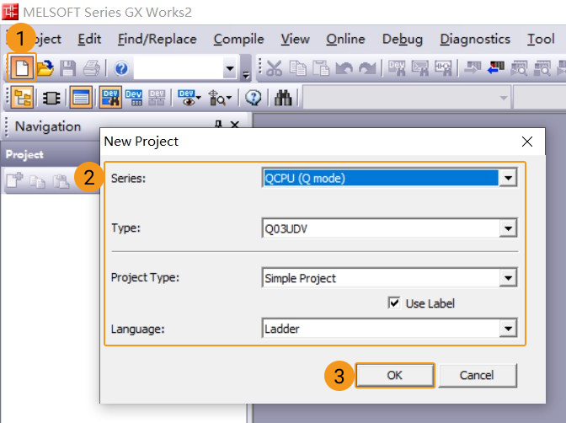The width and height of the screenshot is (566, 423).
Task: Click the Write to PLC icon
Action: (473, 67)
